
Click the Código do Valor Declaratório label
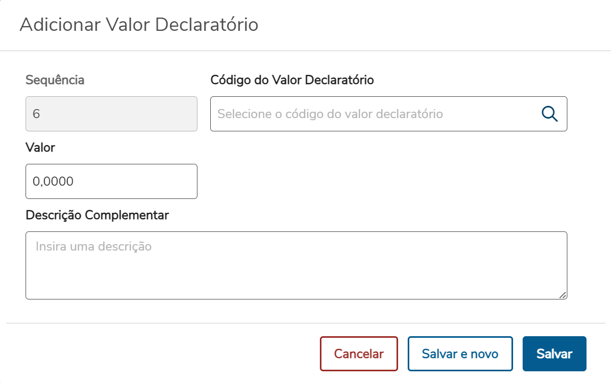(x=292, y=80)
